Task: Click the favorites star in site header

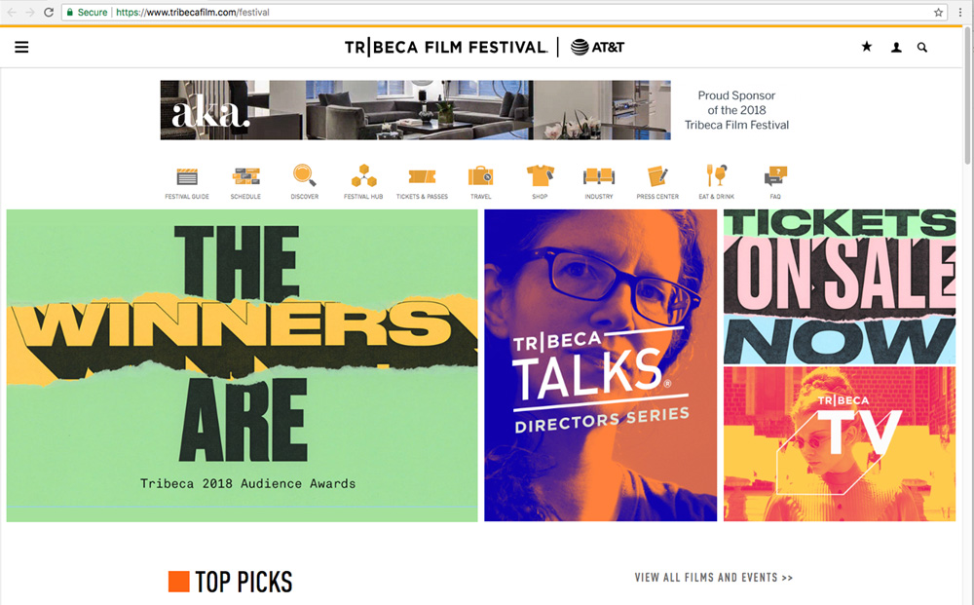Action: pyautogui.click(x=867, y=47)
